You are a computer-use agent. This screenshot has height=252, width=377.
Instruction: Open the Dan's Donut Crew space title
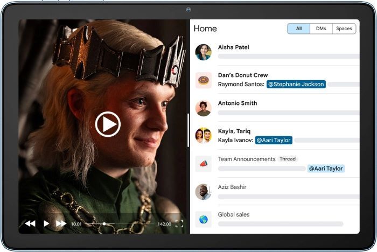click(243, 75)
